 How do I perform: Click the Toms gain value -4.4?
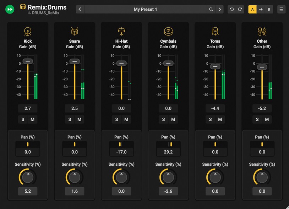[x=215, y=108]
